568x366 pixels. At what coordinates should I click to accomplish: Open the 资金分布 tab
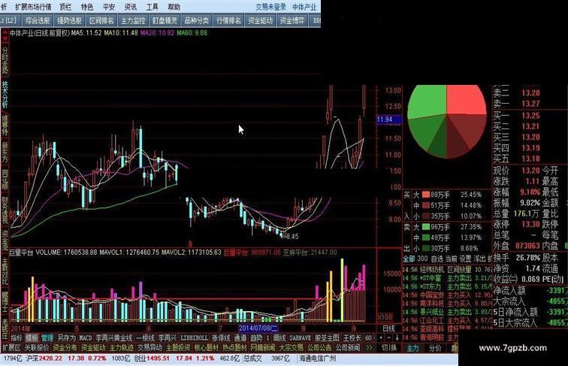coord(65,347)
